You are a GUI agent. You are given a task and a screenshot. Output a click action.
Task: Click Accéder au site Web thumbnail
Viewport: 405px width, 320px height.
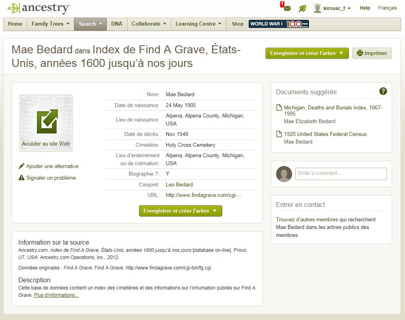[46, 123]
